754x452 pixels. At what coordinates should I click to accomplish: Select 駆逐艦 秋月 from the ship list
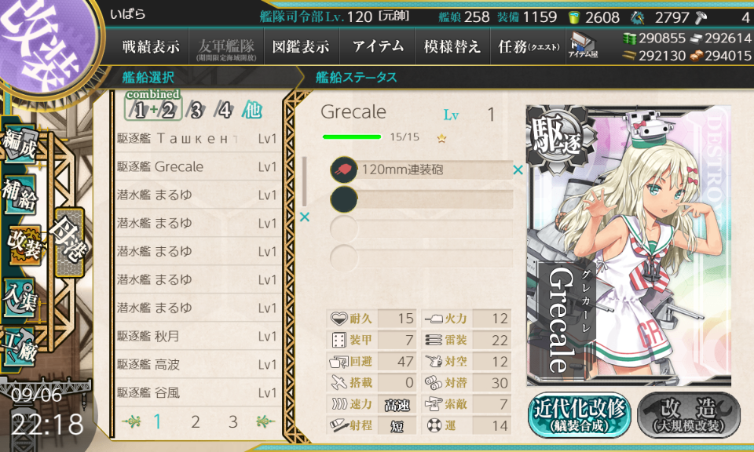[x=198, y=336]
